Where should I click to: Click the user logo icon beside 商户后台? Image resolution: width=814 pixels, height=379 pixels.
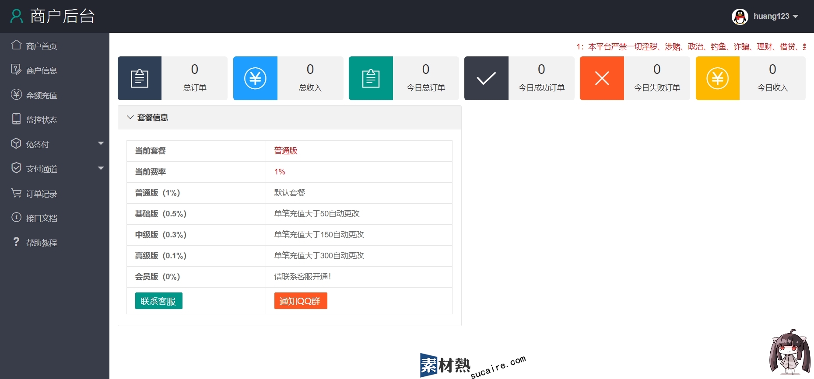(x=17, y=16)
